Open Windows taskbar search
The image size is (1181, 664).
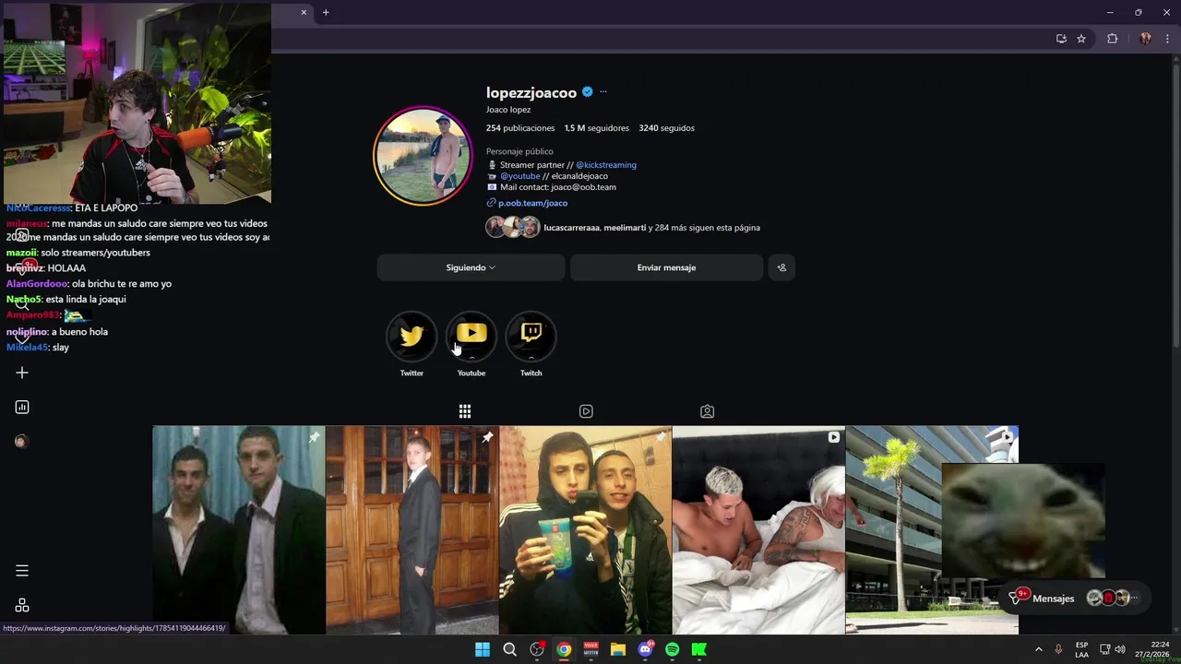click(x=509, y=649)
